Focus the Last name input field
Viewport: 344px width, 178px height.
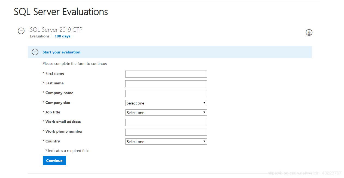pyautogui.click(x=166, y=84)
